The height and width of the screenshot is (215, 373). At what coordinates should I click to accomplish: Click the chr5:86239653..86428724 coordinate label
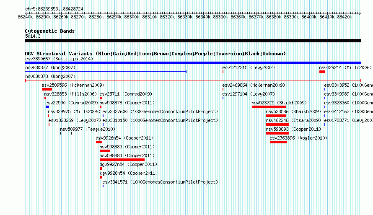pyautogui.click(x=54, y=9)
